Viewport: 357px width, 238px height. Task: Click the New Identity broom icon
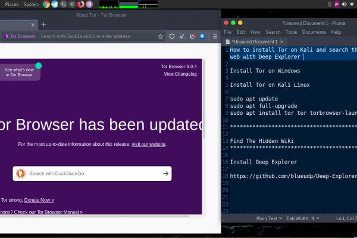pyautogui.click(x=182, y=36)
